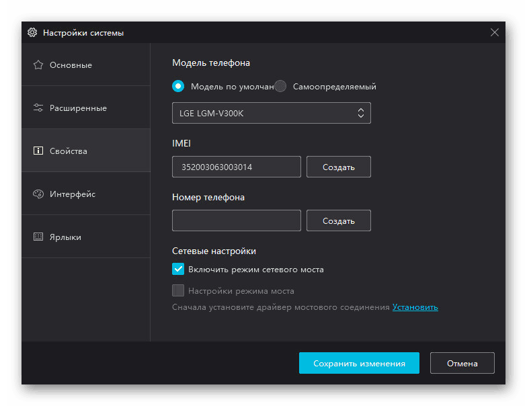The image size is (527, 406).
Task: Open the Основные settings tab
Action: [x=86, y=65]
